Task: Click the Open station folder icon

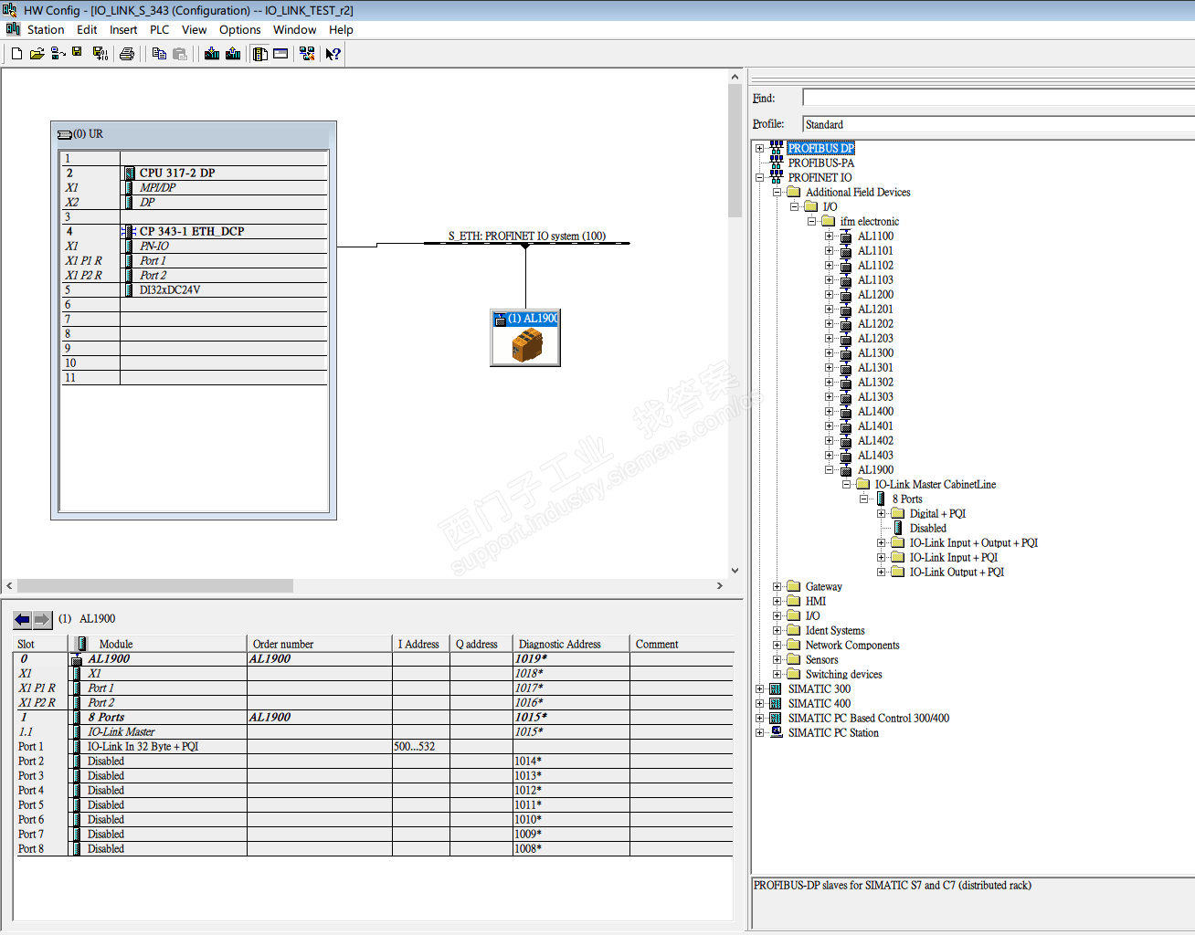Action: point(37,54)
